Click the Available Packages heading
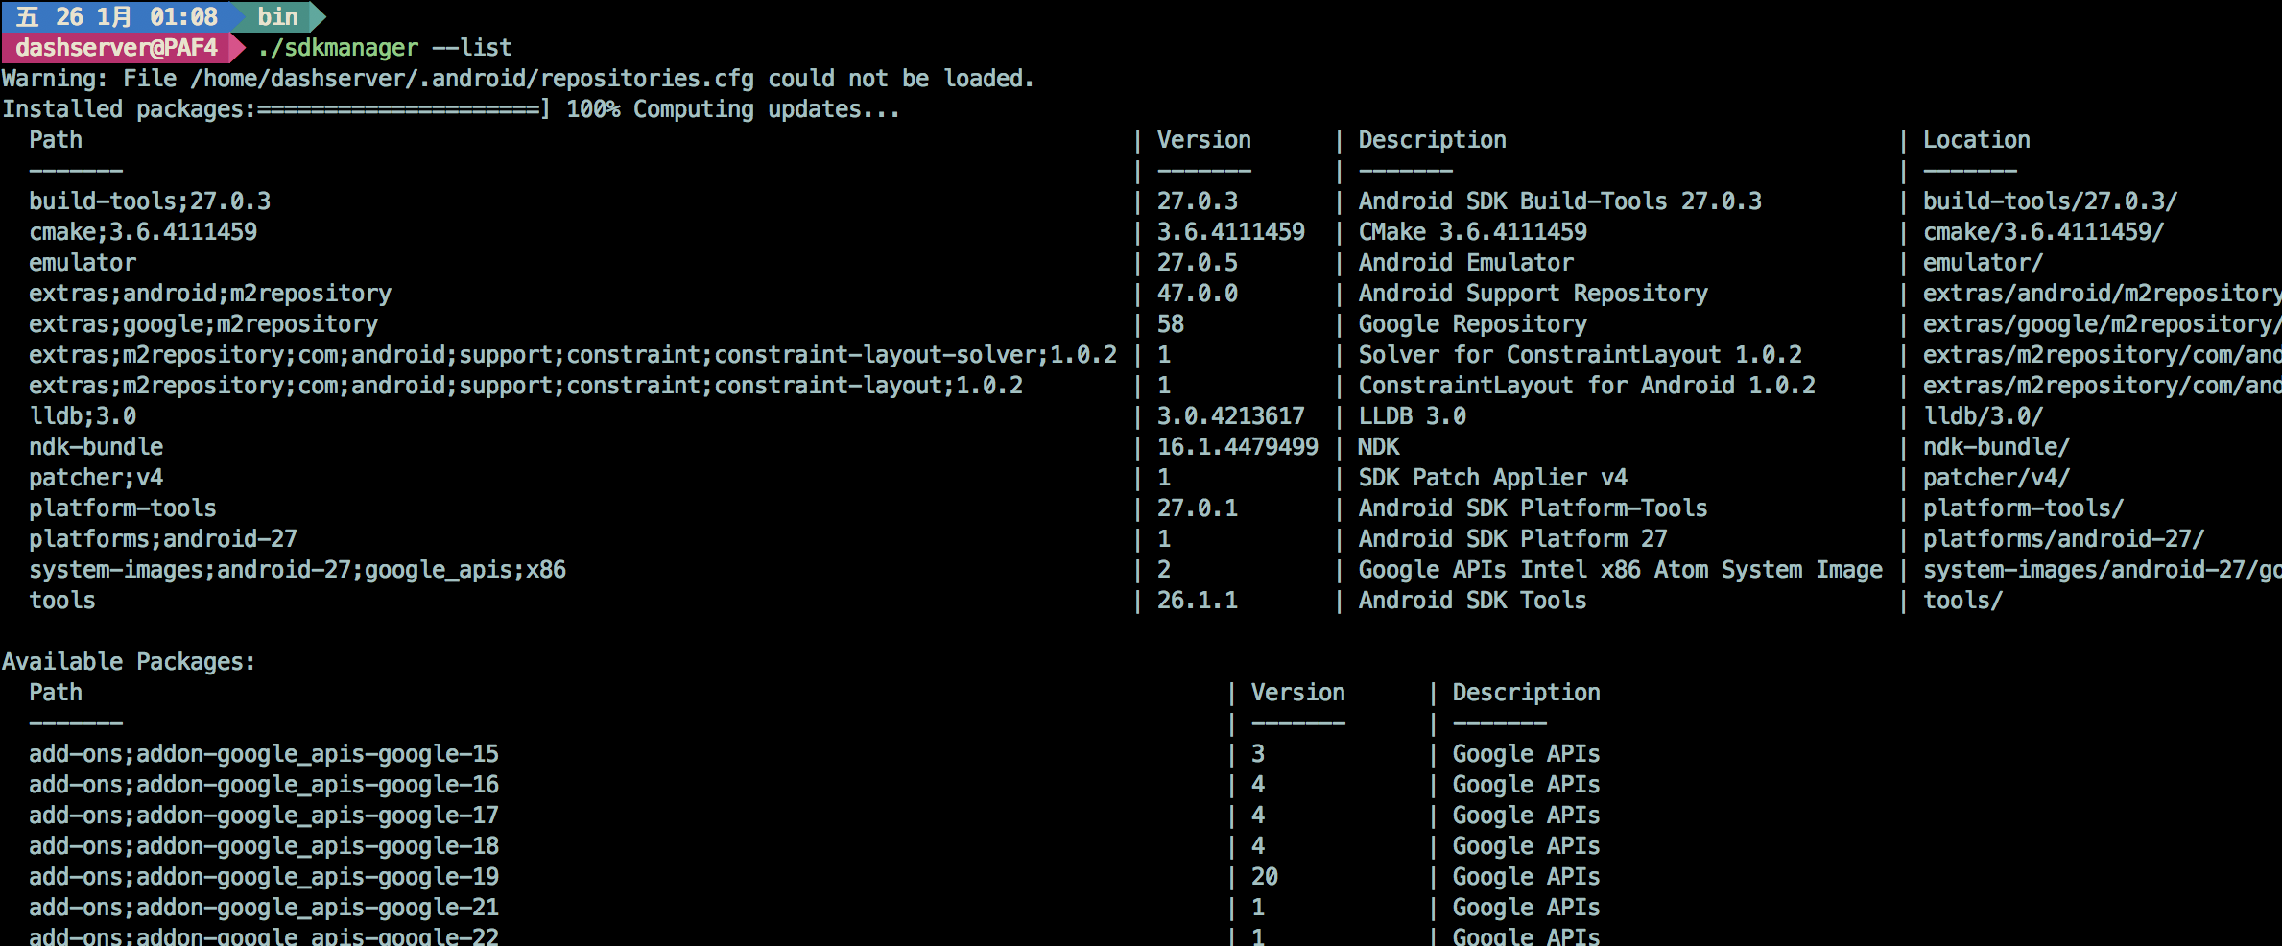The height and width of the screenshot is (946, 2282). (129, 661)
